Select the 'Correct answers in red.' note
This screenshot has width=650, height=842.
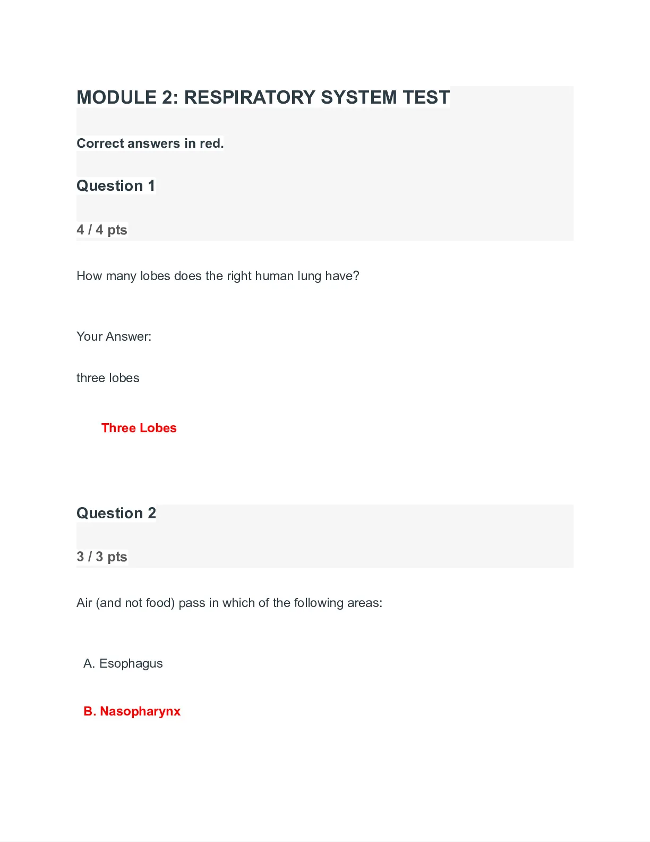tap(150, 144)
